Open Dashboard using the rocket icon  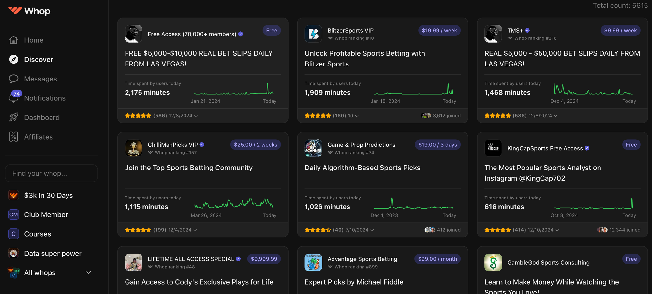pos(13,117)
